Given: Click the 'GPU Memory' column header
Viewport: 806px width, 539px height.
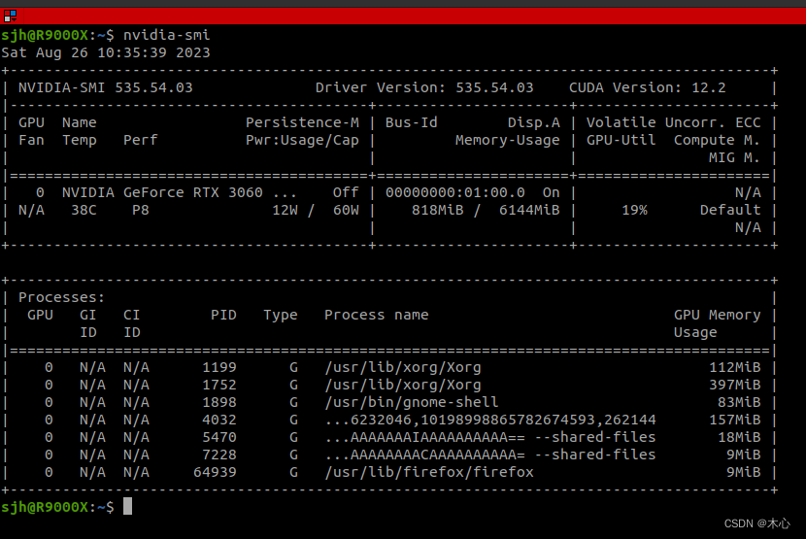Looking at the screenshot, I should pos(717,316).
